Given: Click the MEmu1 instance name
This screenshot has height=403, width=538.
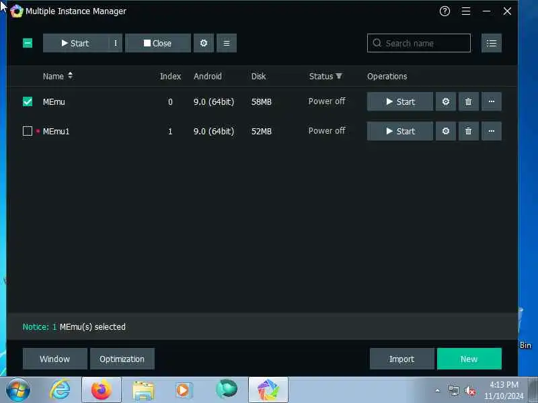Looking at the screenshot, I should 56,131.
